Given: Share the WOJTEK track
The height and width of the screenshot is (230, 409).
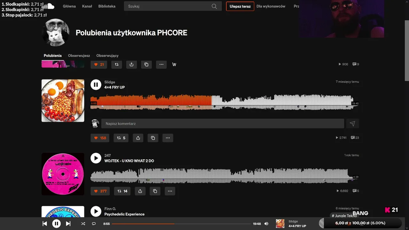Looking at the screenshot, I should 140,191.
